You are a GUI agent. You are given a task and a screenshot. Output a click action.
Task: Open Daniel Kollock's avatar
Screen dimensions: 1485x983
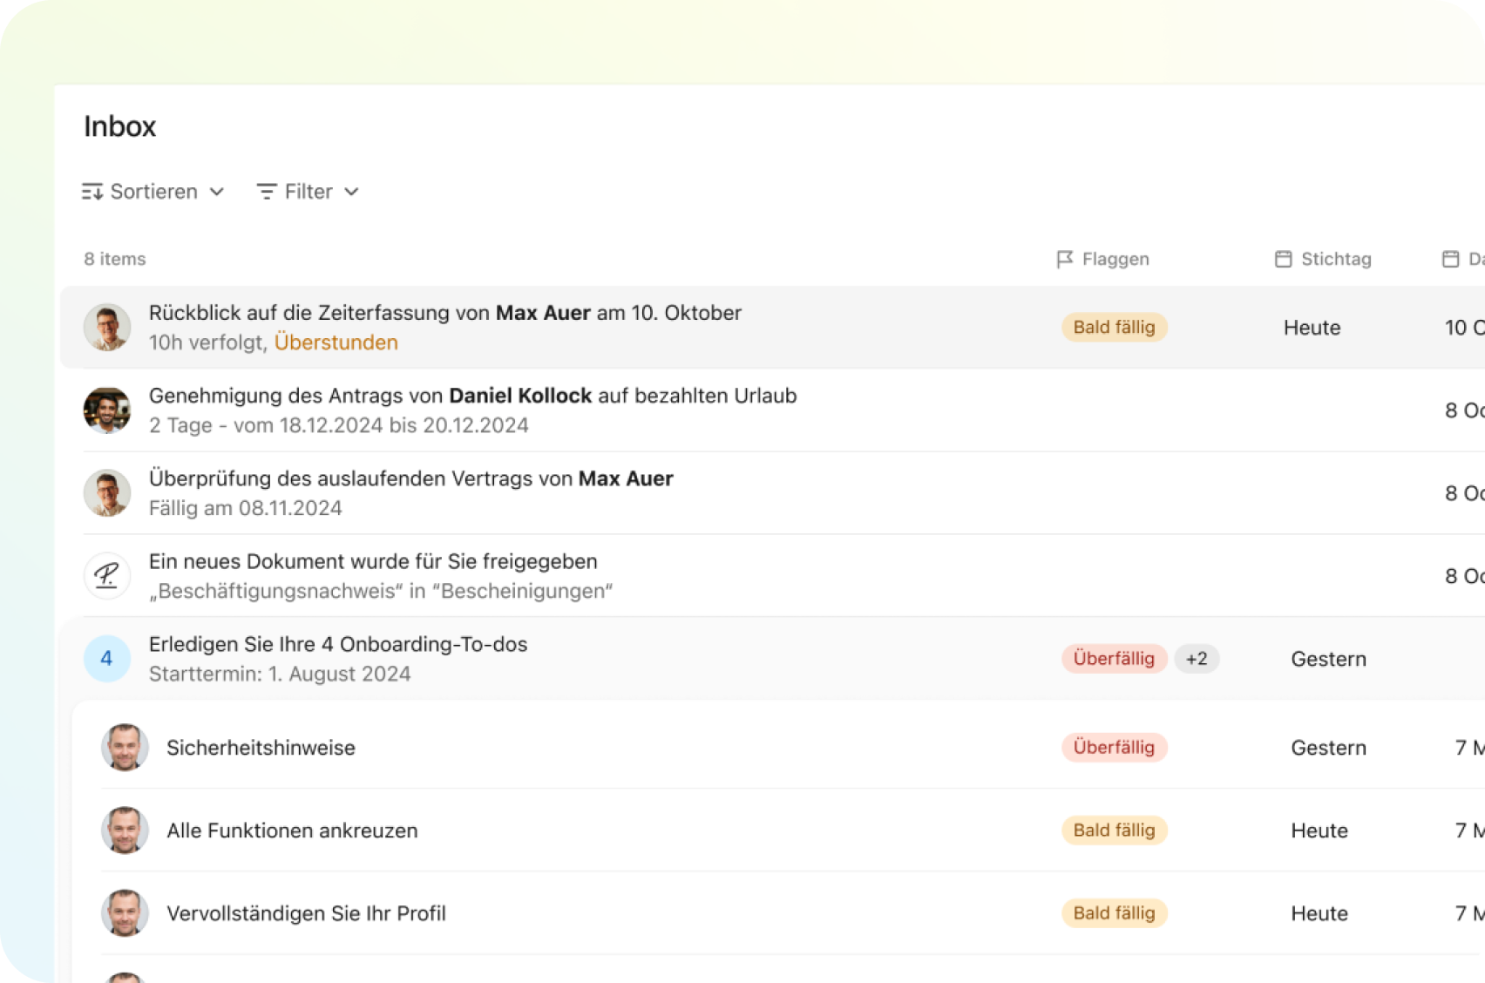coord(107,410)
